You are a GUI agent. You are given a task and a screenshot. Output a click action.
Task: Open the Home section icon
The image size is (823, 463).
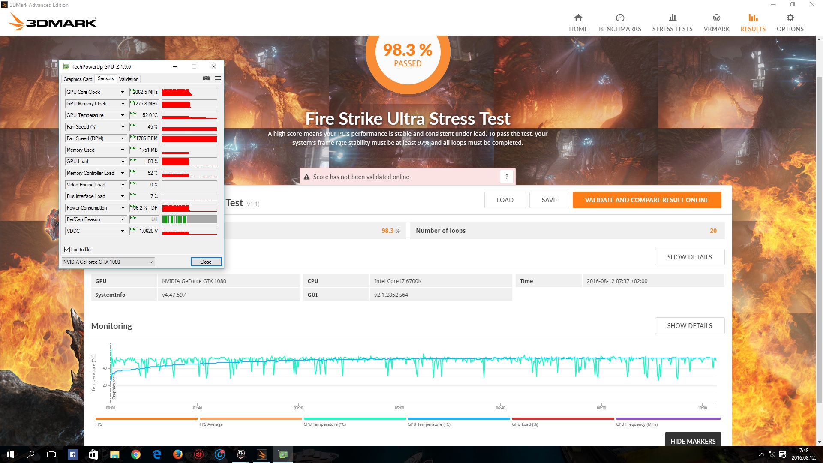(x=578, y=18)
